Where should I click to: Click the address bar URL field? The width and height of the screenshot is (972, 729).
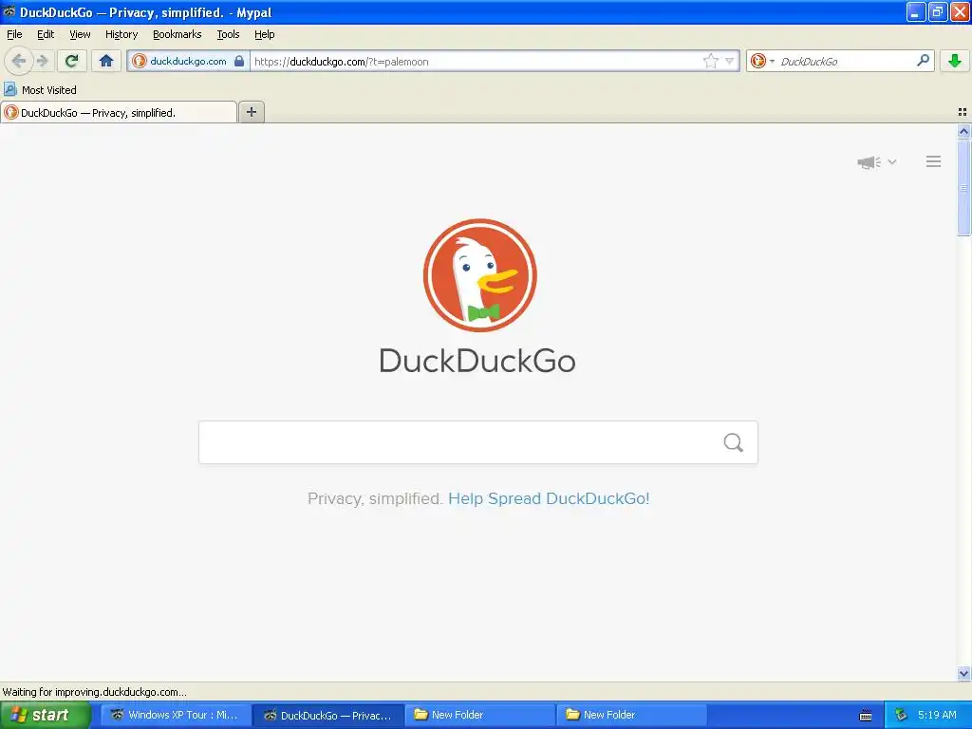[x=477, y=61]
